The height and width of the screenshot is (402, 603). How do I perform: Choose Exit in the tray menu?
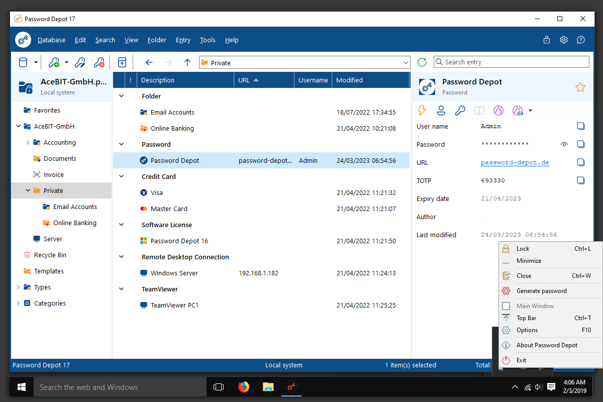[551, 360]
